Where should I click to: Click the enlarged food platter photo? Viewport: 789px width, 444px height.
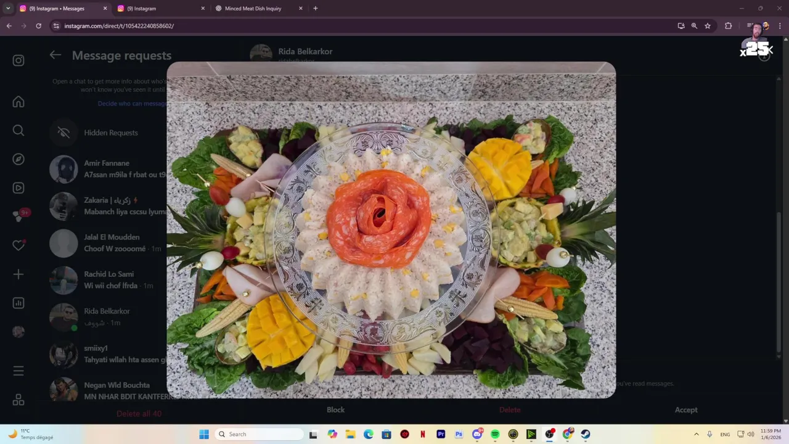(x=391, y=230)
